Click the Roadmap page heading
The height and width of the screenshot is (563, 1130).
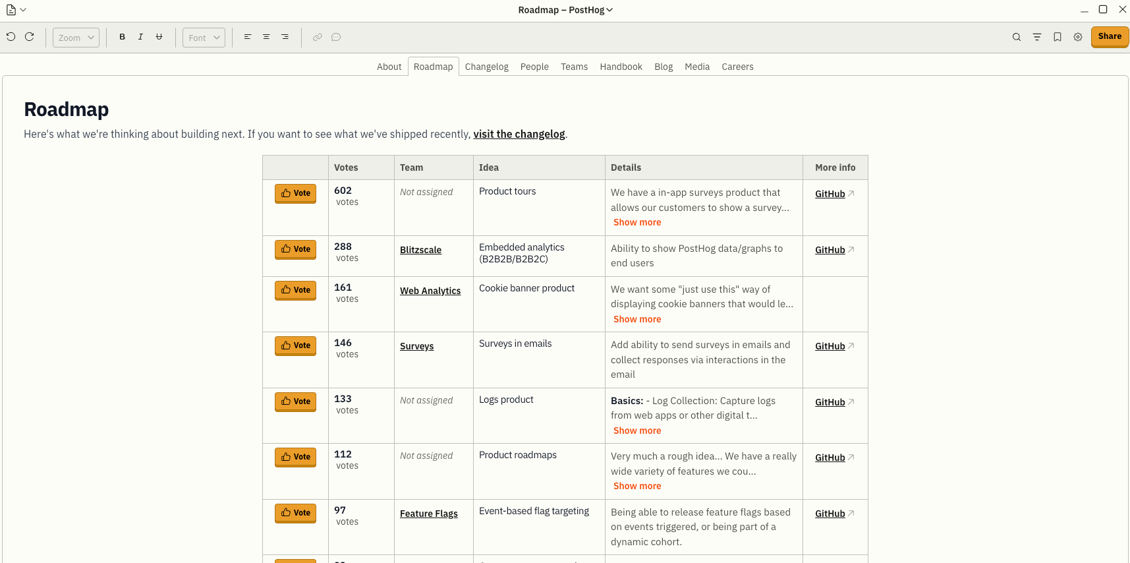point(67,109)
